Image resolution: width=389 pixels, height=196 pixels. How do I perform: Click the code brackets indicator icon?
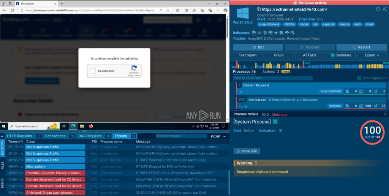click(x=259, y=33)
